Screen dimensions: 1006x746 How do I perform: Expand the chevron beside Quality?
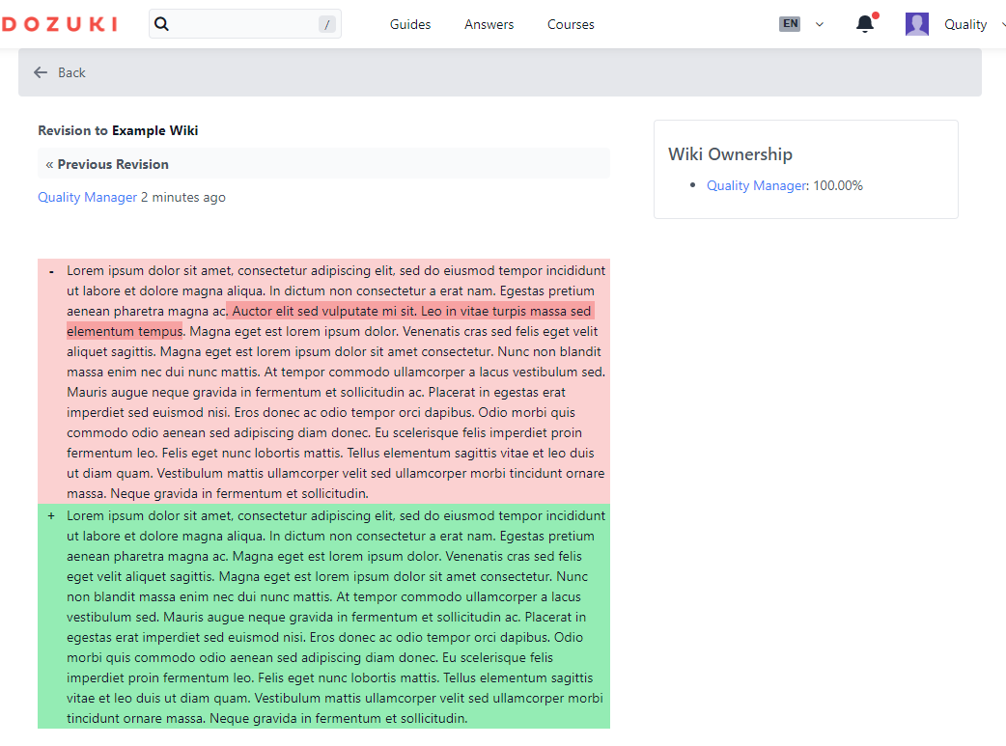tap(1001, 24)
